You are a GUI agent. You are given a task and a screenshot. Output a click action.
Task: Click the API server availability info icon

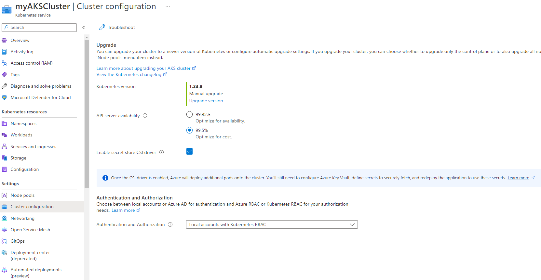coord(145,116)
